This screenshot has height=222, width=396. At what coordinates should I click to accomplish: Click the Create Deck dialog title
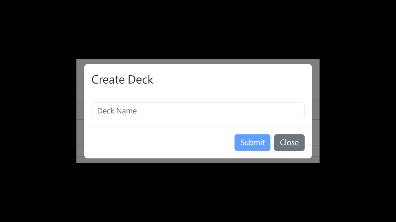click(122, 80)
